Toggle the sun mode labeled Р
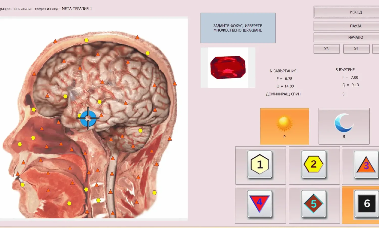Viewport: 379px width, 228px height. click(285, 126)
